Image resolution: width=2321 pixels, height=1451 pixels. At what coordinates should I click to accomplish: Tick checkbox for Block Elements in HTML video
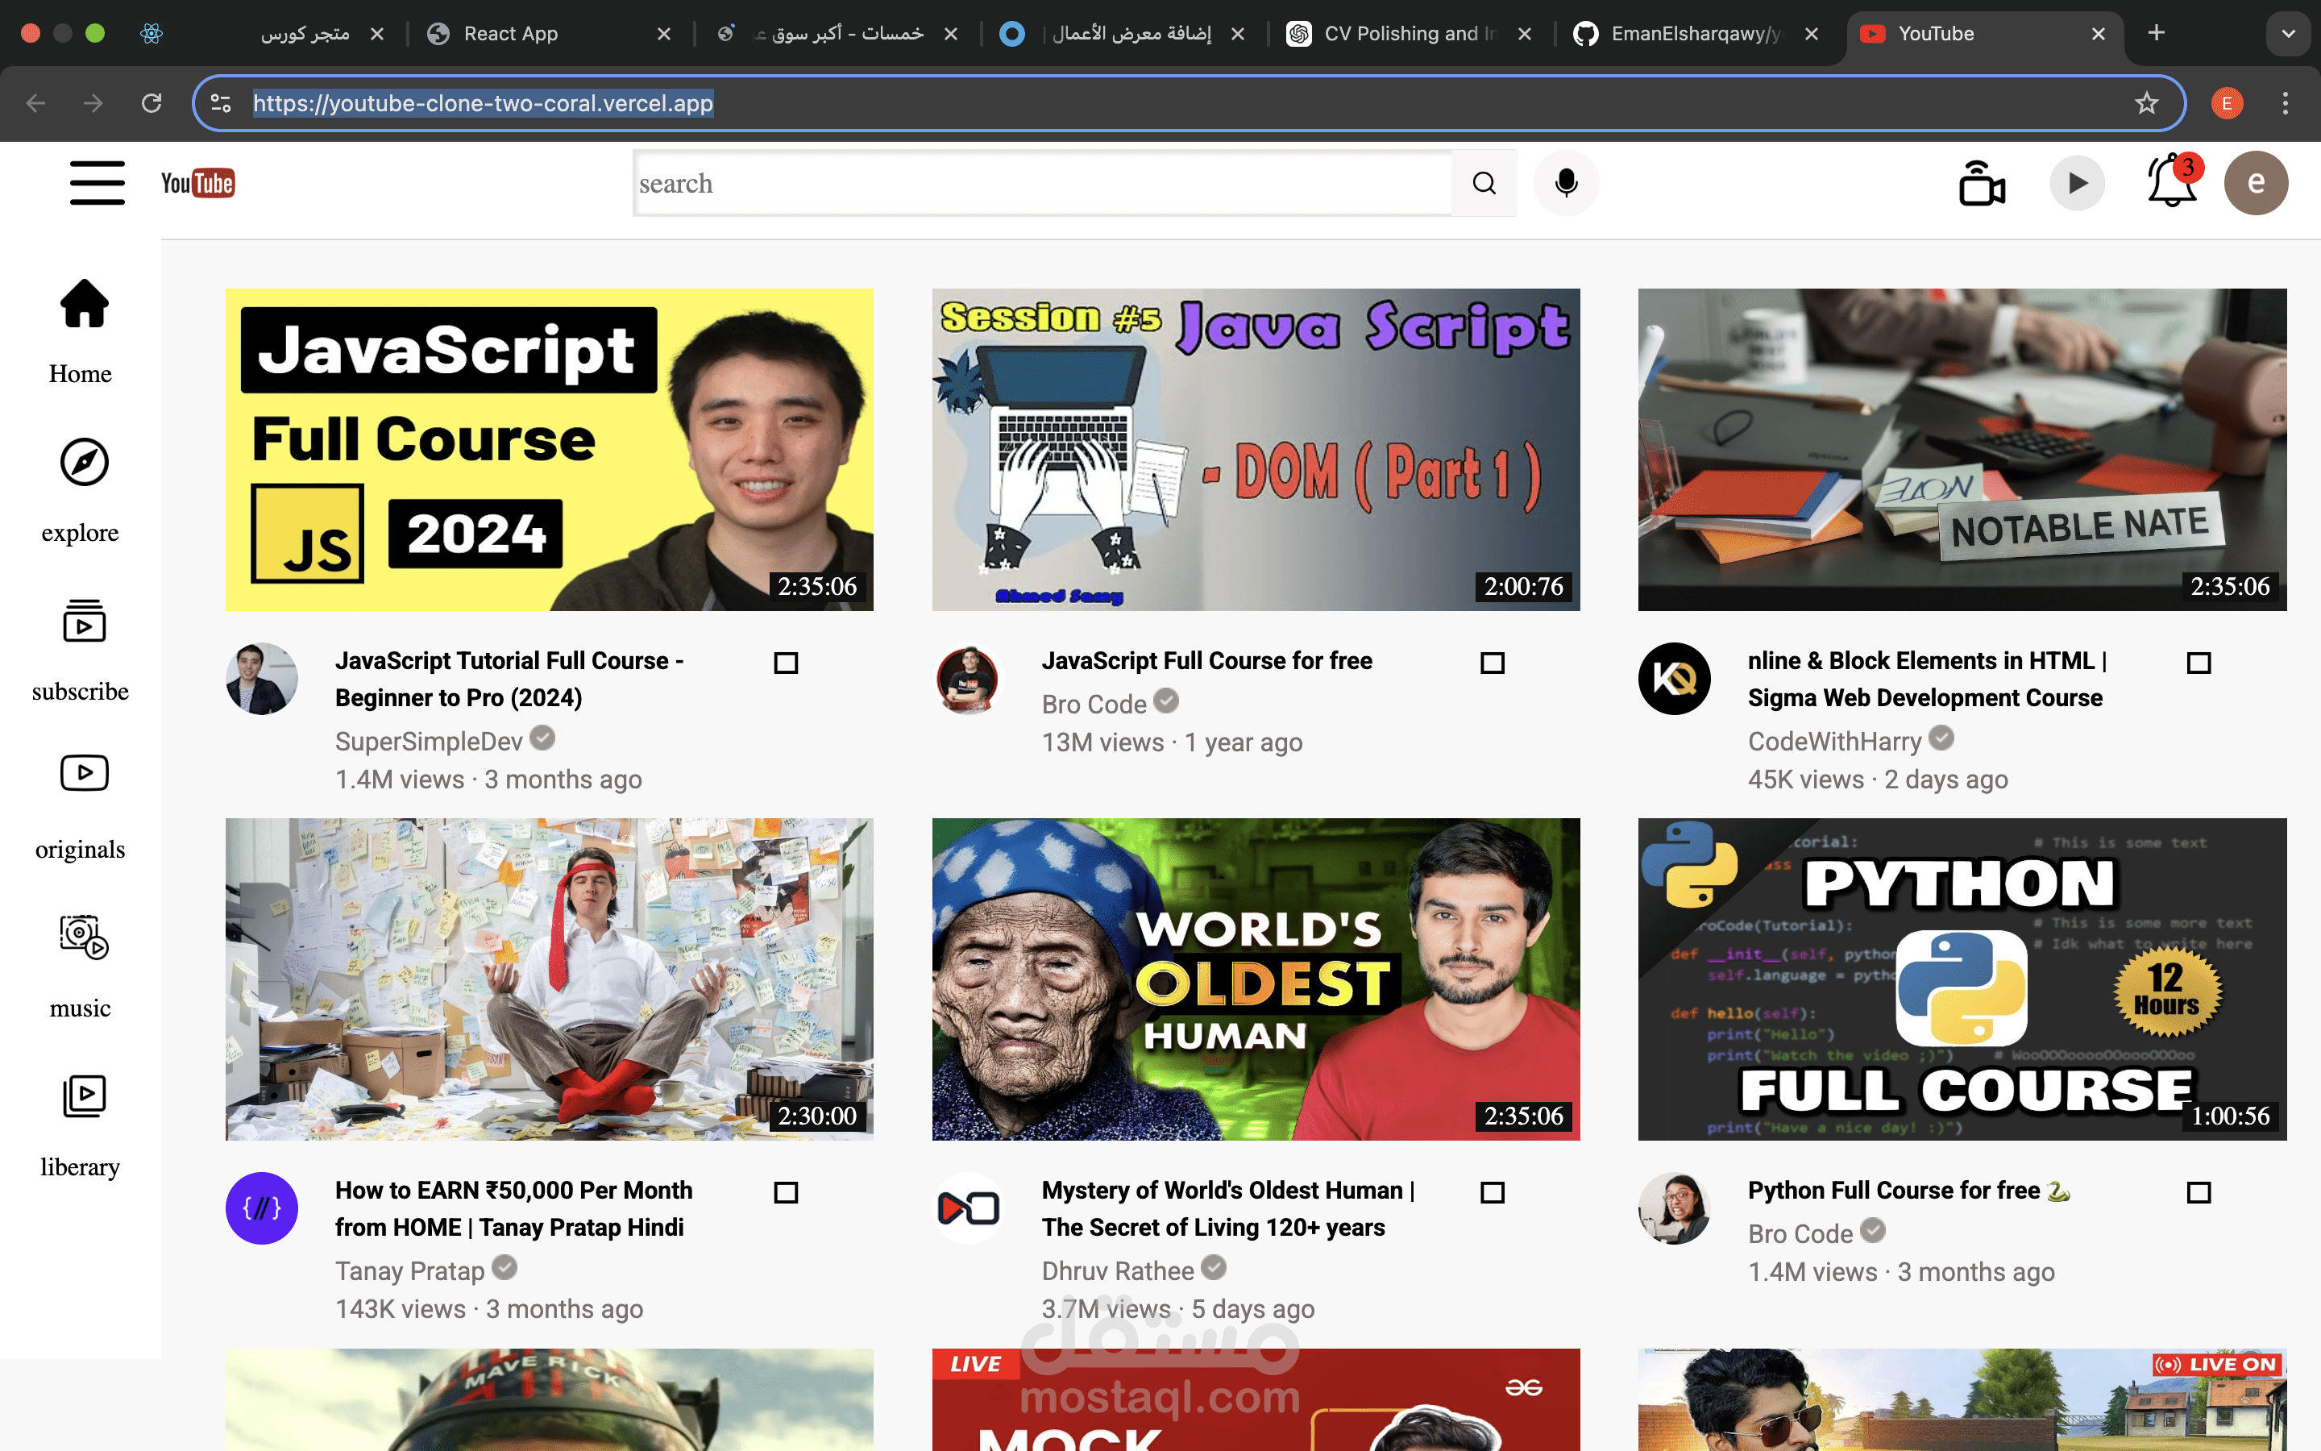coord(2199,662)
